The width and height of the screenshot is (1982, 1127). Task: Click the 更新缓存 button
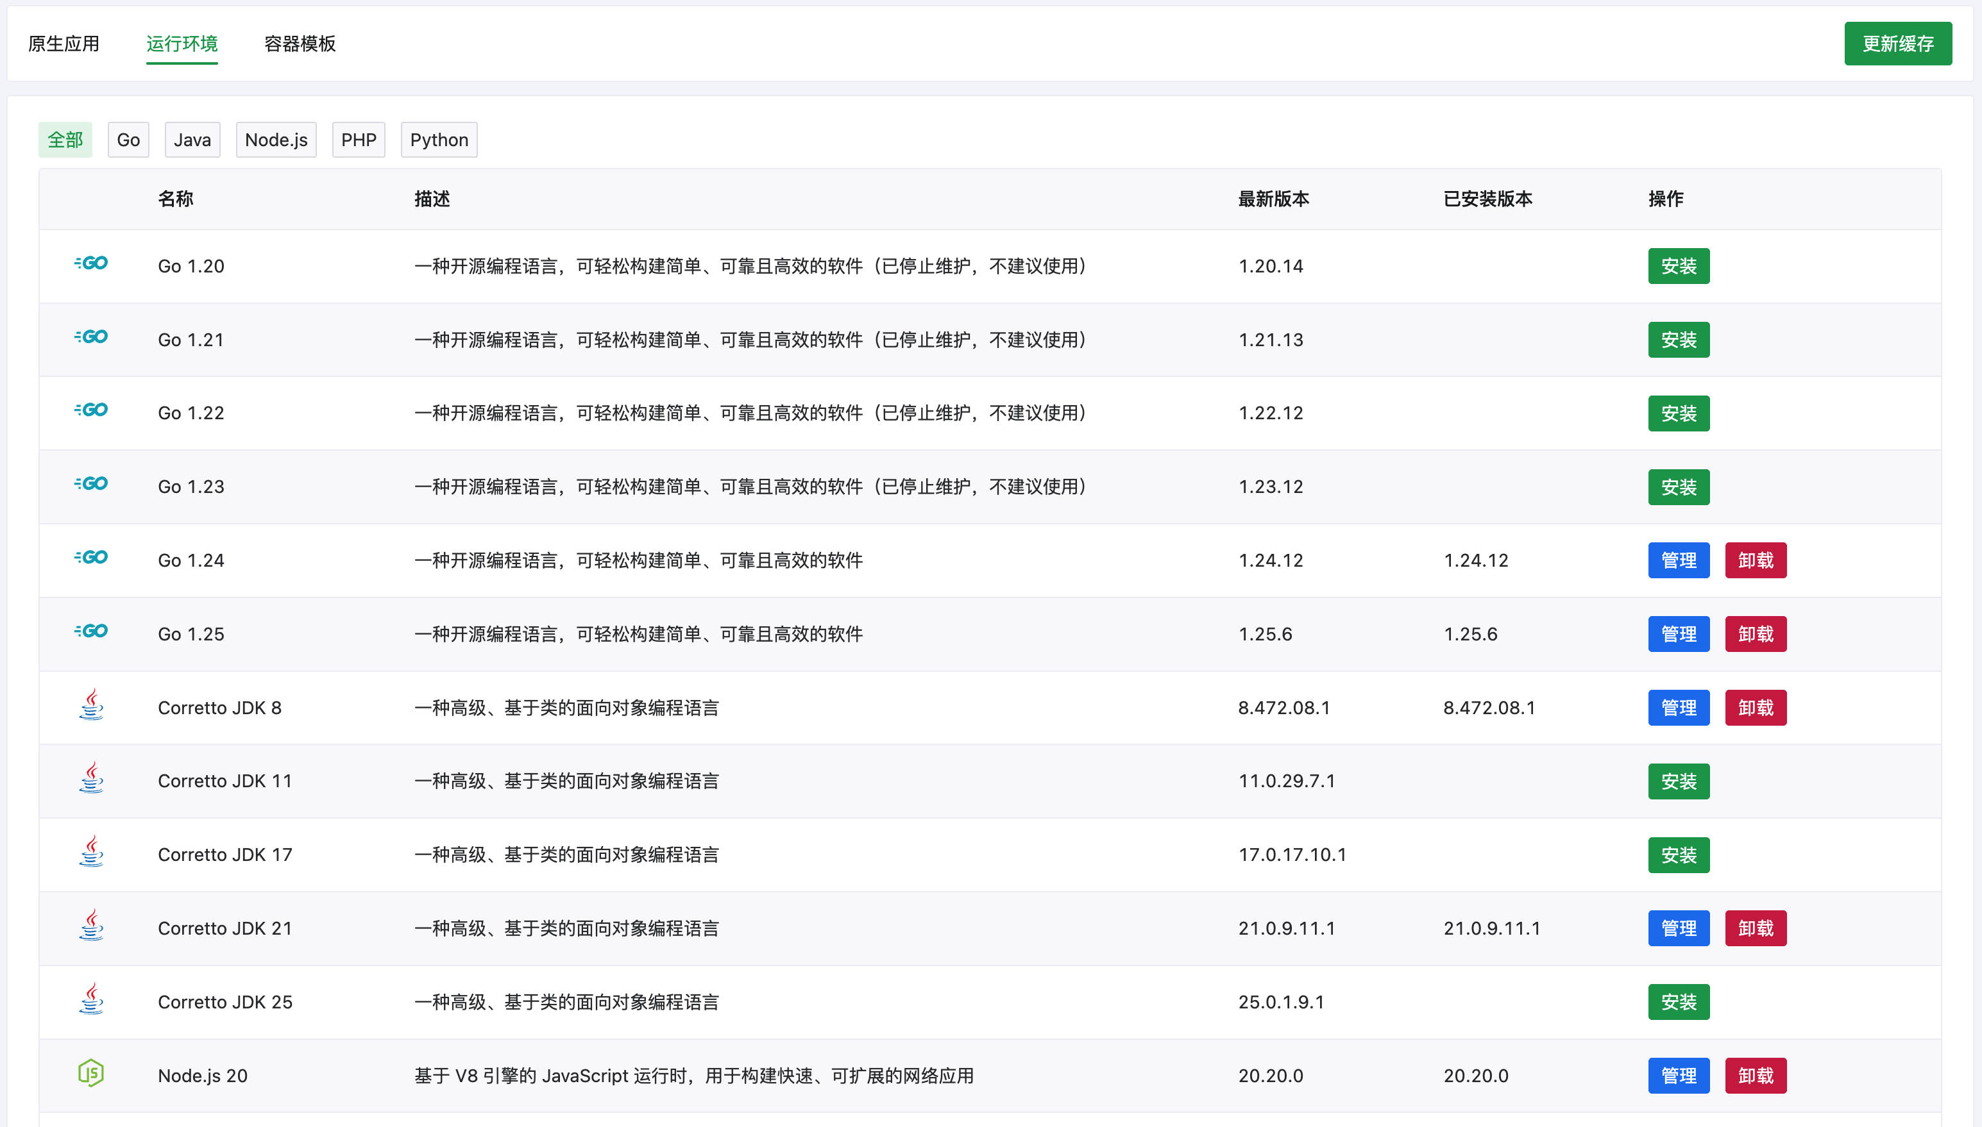[1897, 44]
